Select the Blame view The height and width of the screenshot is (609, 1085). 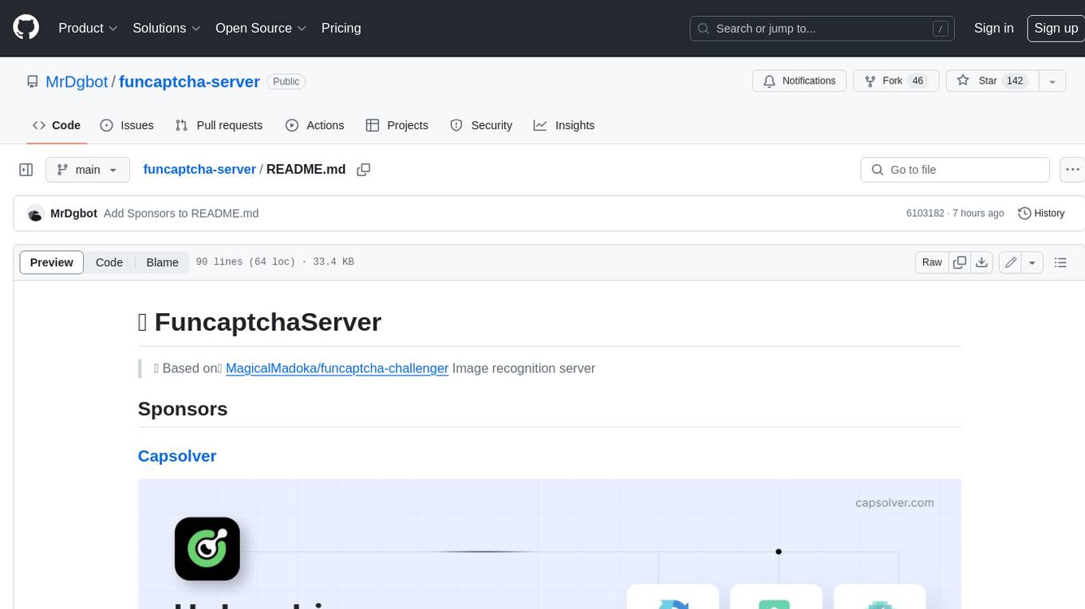coord(162,262)
